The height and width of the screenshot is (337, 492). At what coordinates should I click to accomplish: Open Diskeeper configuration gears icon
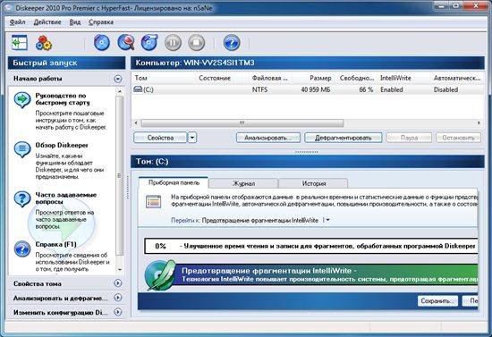[44, 43]
